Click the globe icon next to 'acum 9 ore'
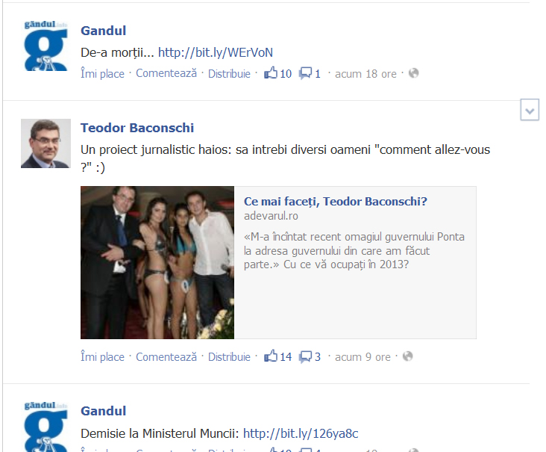The width and height of the screenshot is (546, 452). tap(407, 356)
